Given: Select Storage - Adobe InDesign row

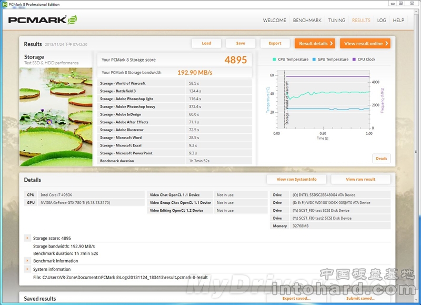Looking at the screenshot, I should (175, 114).
